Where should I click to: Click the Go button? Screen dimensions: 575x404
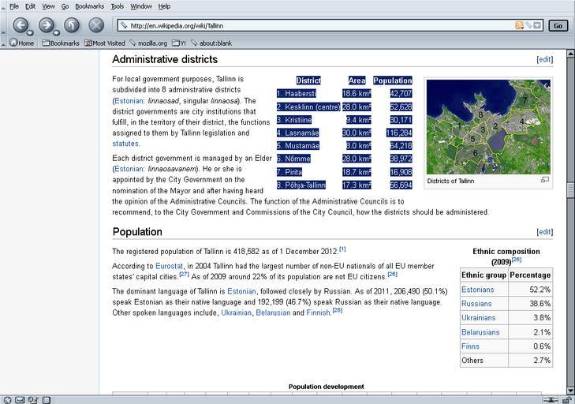click(x=558, y=26)
